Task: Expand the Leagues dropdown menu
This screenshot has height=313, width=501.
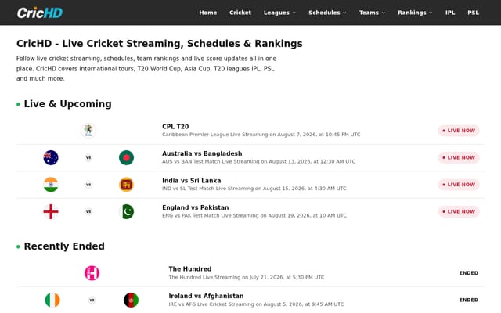Action: click(279, 13)
